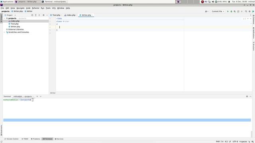This screenshot has width=255, height=143.
Task: Open the LF line separator selector
Action: pos(230,141)
